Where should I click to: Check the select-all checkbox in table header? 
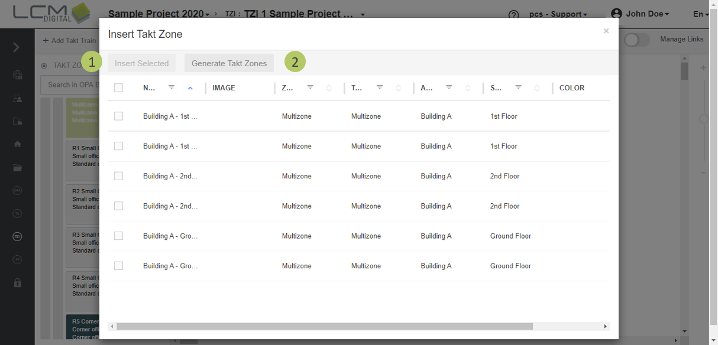pos(118,87)
